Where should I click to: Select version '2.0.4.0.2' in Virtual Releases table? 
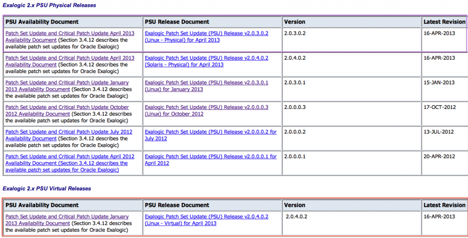point(296,217)
